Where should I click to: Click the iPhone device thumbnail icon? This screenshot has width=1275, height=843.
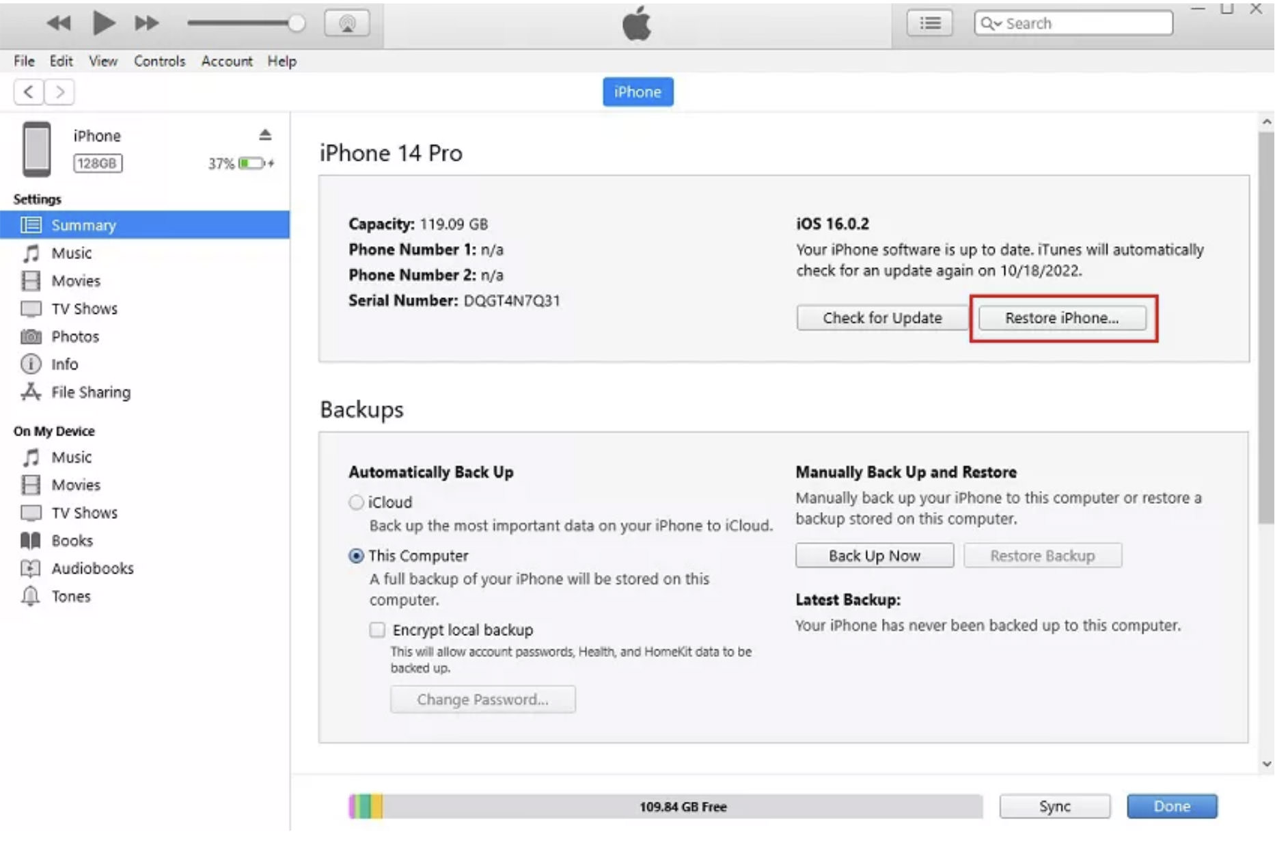pos(36,149)
